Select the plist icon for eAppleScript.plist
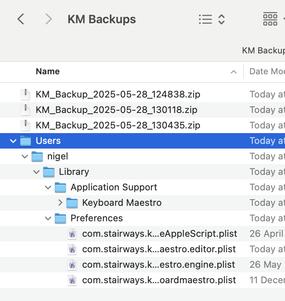 click(72, 234)
